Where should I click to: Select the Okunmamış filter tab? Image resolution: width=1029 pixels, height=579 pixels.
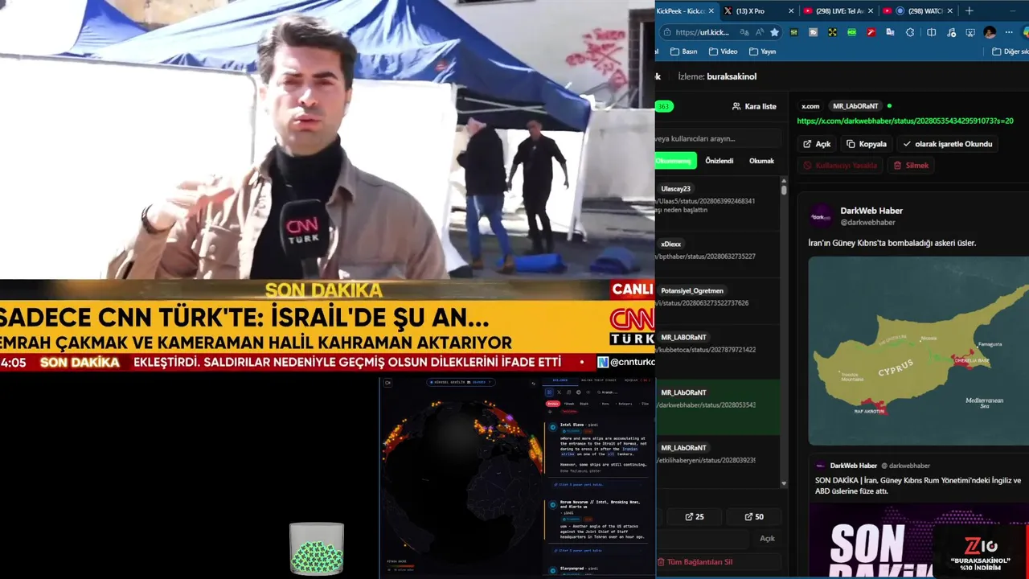click(x=674, y=161)
